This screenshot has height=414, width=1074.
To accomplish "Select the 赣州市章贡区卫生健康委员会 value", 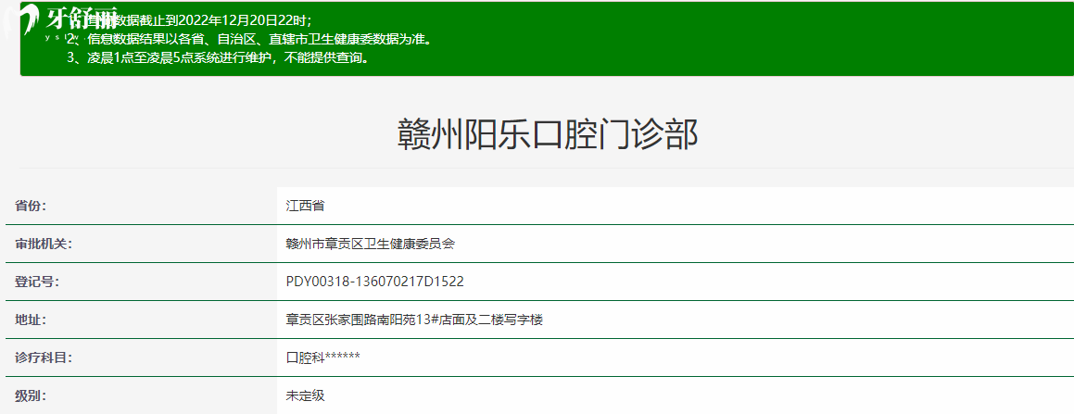I will pos(370,244).
